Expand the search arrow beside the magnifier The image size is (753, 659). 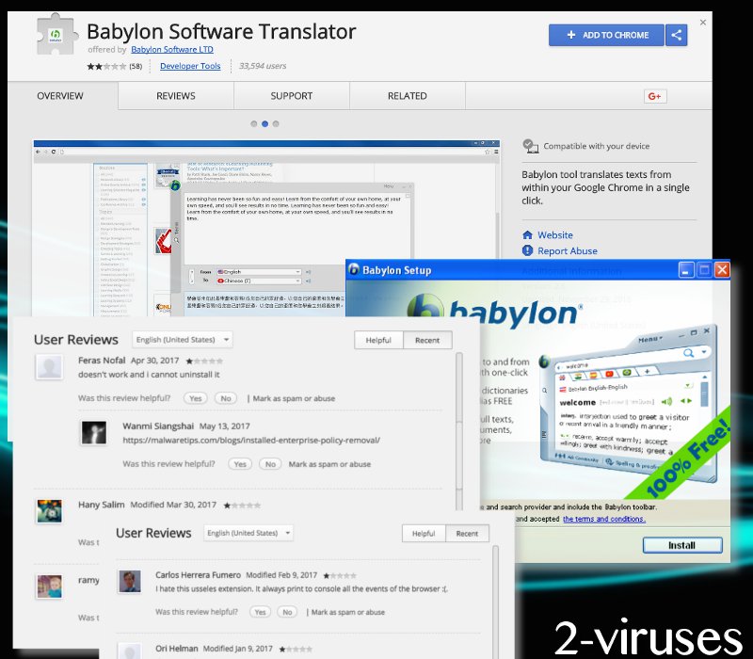[x=704, y=353]
